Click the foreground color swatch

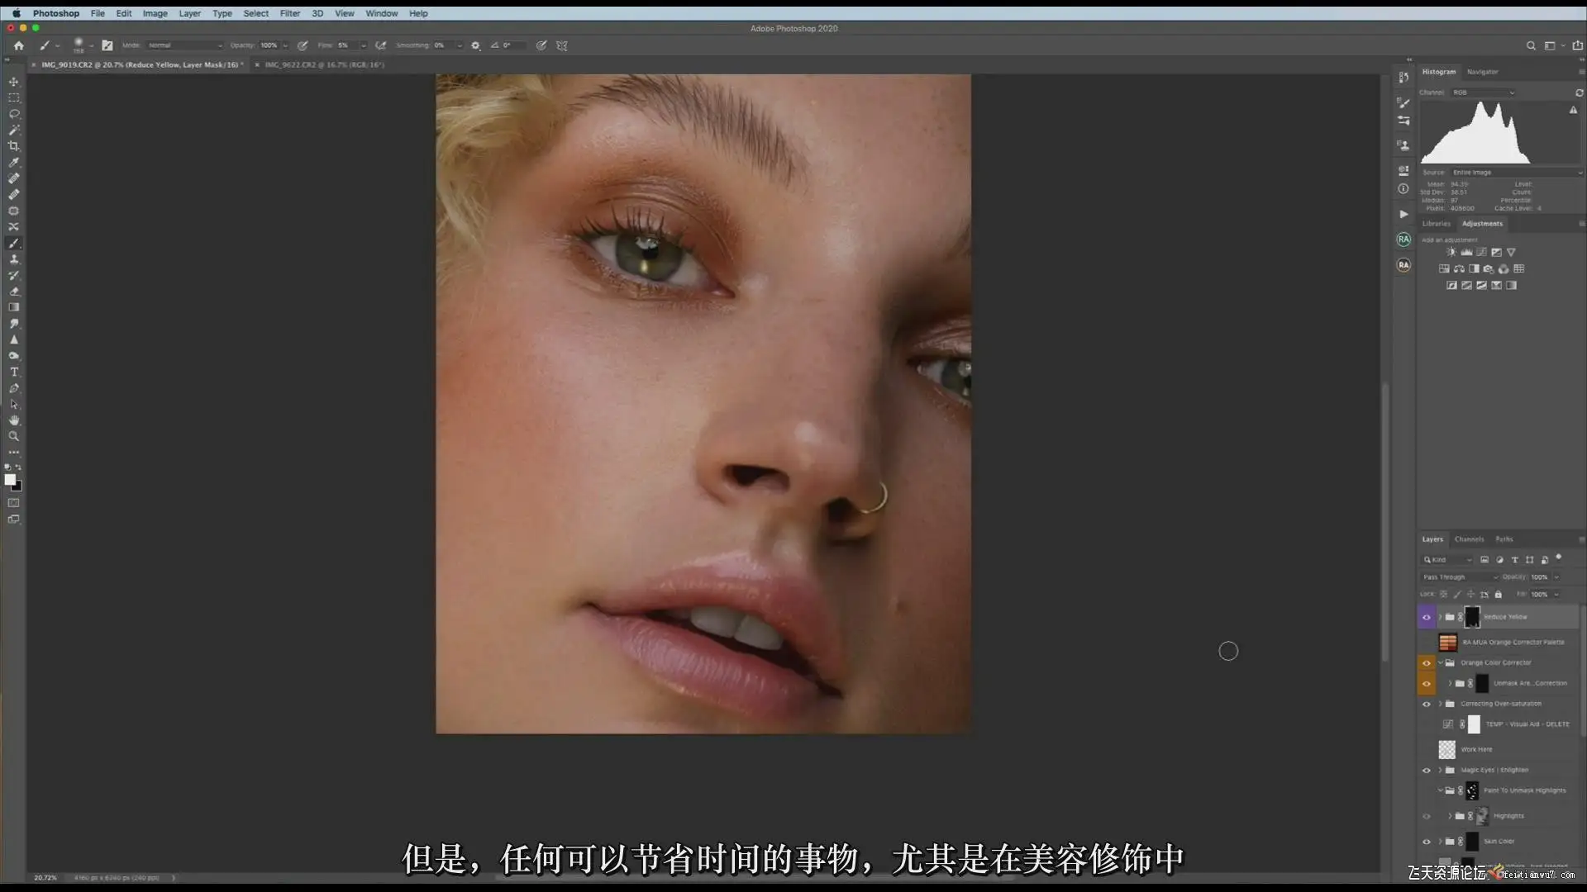[10, 480]
